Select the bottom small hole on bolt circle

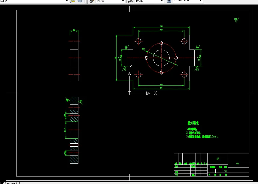(x=161, y=73)
